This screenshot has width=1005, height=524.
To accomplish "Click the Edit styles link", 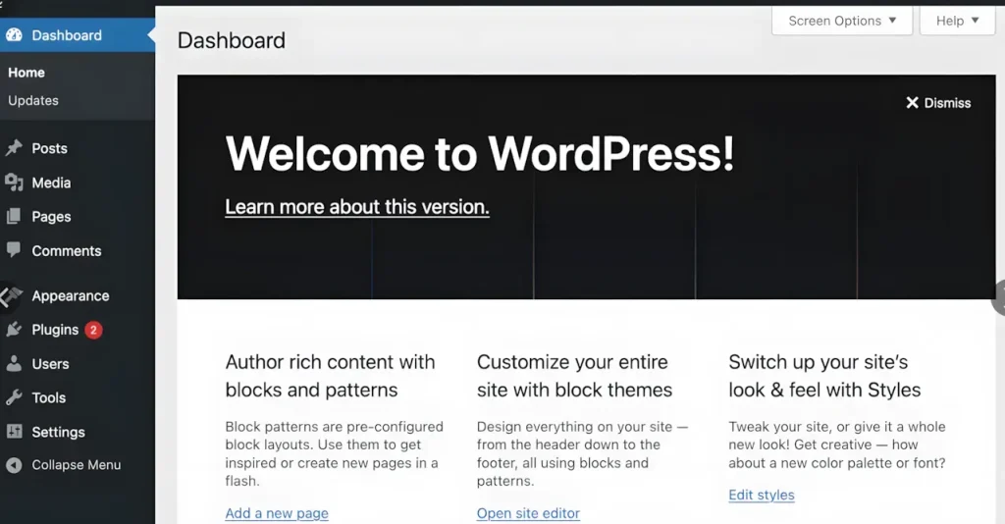I will [762, 495].
